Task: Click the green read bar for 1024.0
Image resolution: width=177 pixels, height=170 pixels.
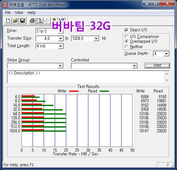Action: 44,131
